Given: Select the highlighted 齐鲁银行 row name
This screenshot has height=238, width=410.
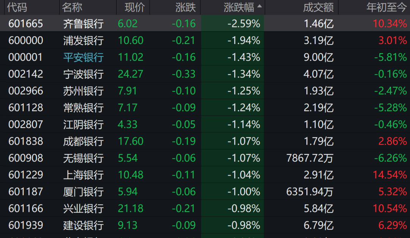Looking at the screenshot, I should tap(83, 24).
